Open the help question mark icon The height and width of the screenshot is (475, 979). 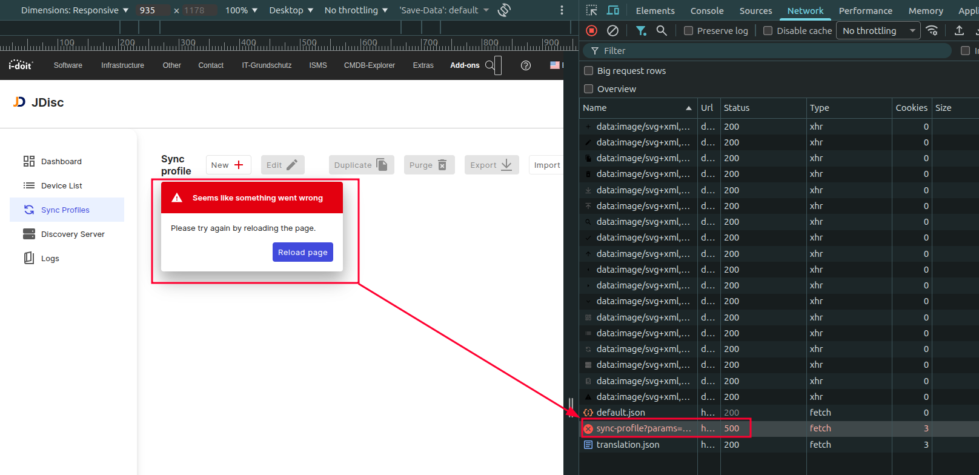click(x=526, y=65)
